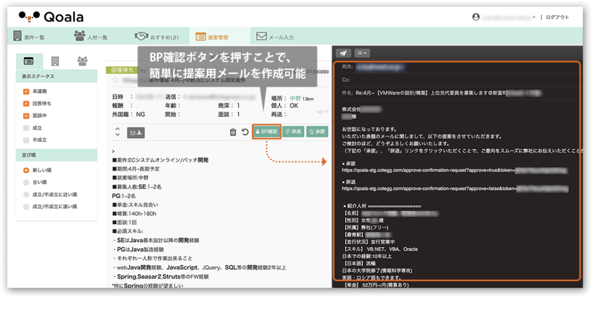
Task: Enable the 成立 status checkbox
Action: click(26, 128)
